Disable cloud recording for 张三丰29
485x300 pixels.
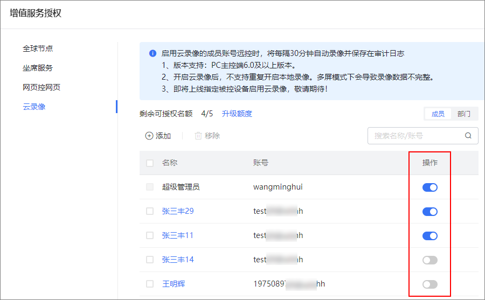coord(429,212)
